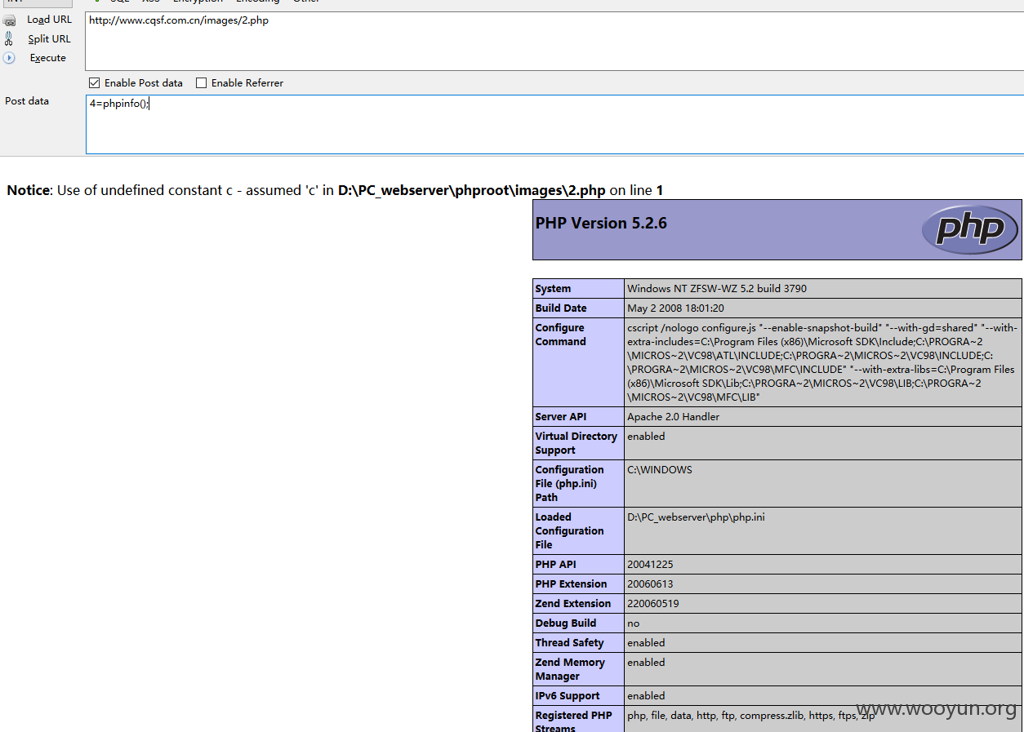Click the PHP Version 5.2.6 heading
The image size is (1024, 732).
tap(601, 223)
